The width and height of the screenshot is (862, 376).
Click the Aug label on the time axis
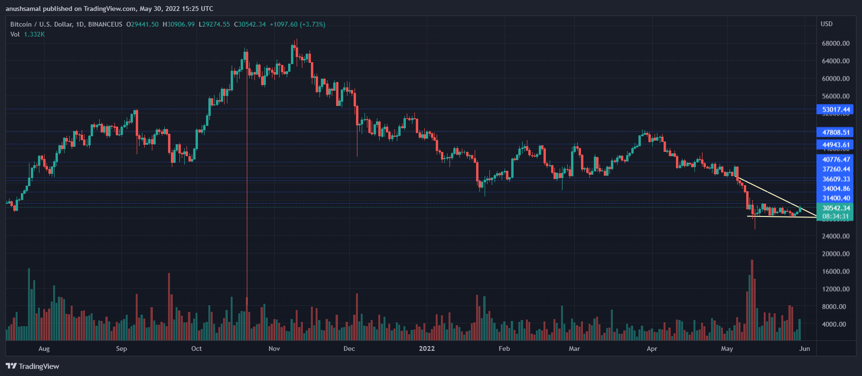(44, 348)
